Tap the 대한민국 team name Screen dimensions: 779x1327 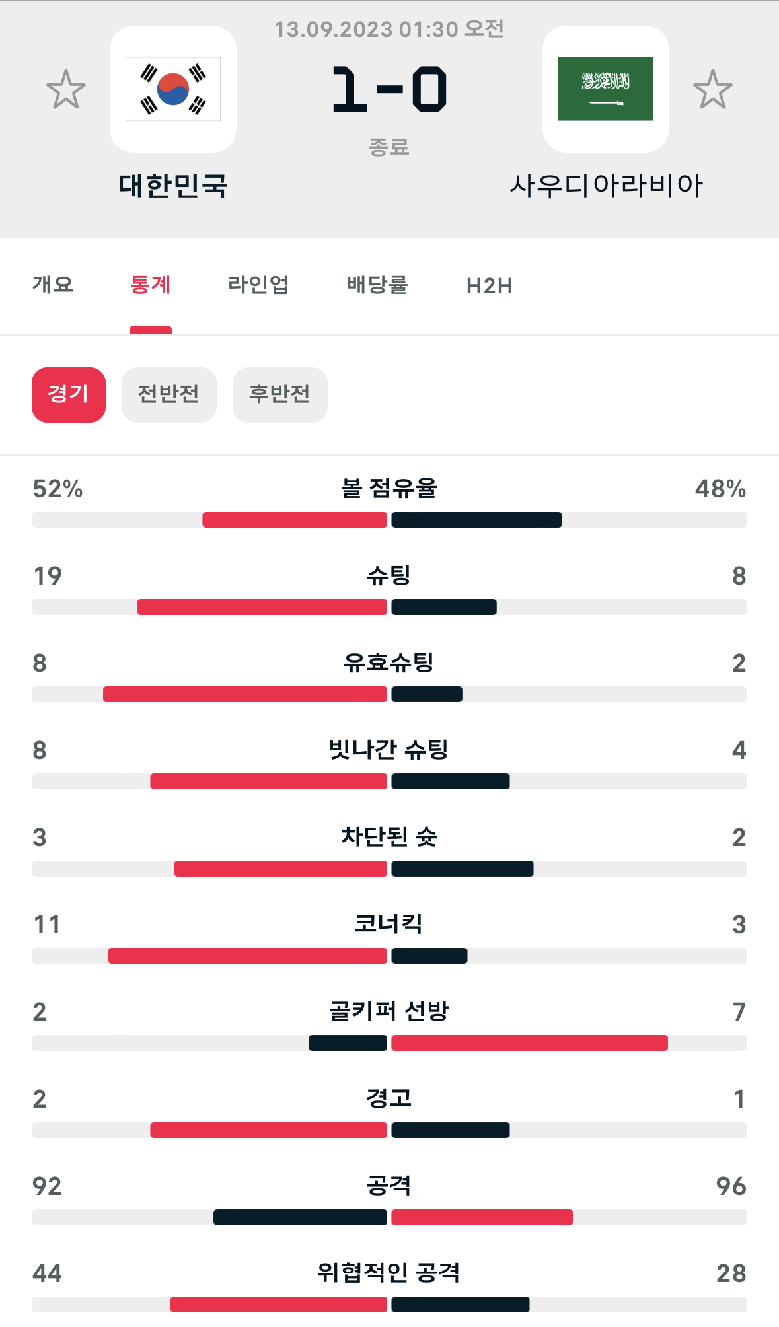click(173, 186)
